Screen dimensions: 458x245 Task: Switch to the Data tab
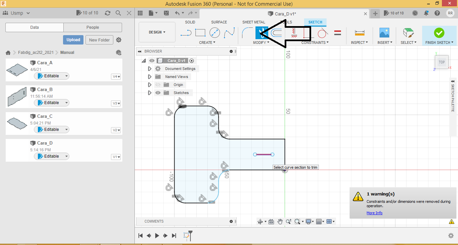pyautogui.click(x=35, y=27)
